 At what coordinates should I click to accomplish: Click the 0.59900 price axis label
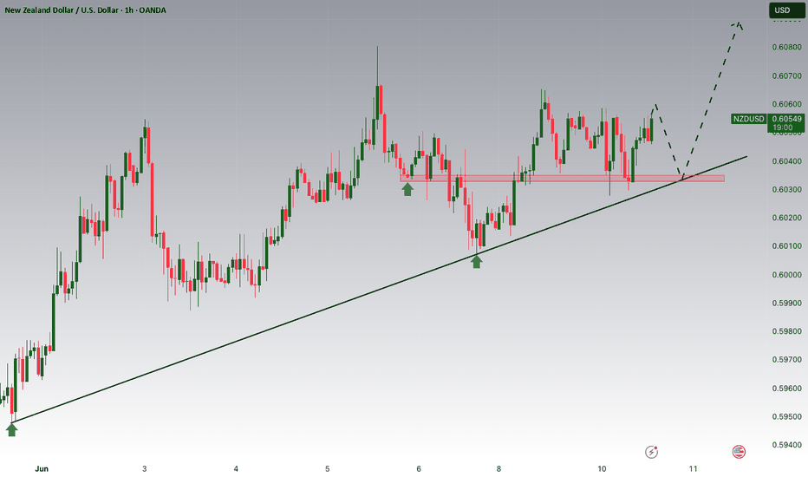787,304
